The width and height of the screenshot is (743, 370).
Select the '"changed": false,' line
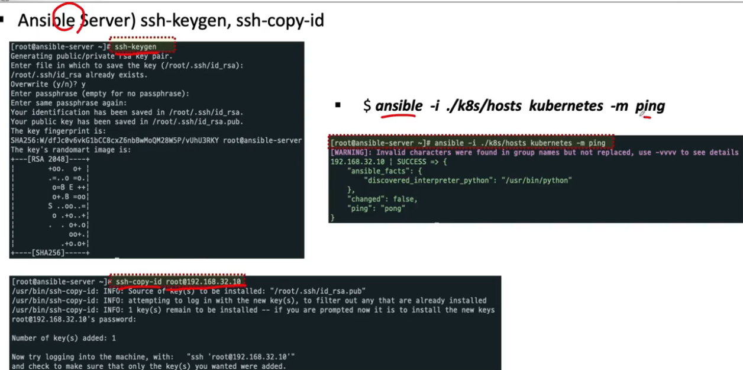coord(382,199)
